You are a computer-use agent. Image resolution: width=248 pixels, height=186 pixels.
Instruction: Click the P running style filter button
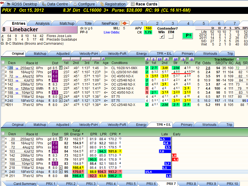click(166, 59)
